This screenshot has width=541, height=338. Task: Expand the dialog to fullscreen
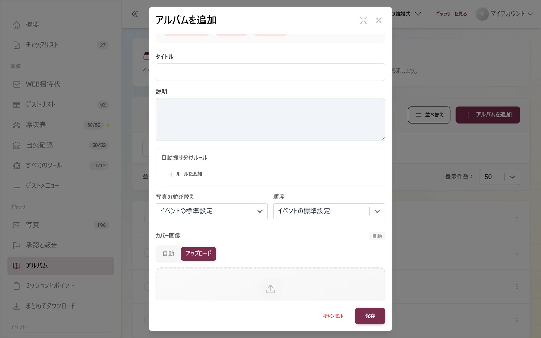coord(363,20)
